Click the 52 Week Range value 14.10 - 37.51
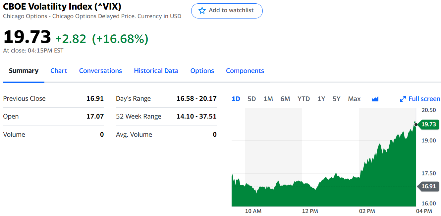 (196, 116)
